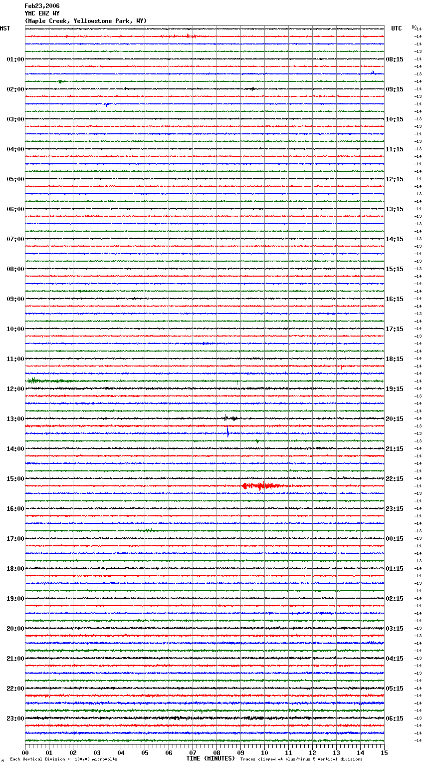Click the 10 minute axis tick label

click(264, 753)
